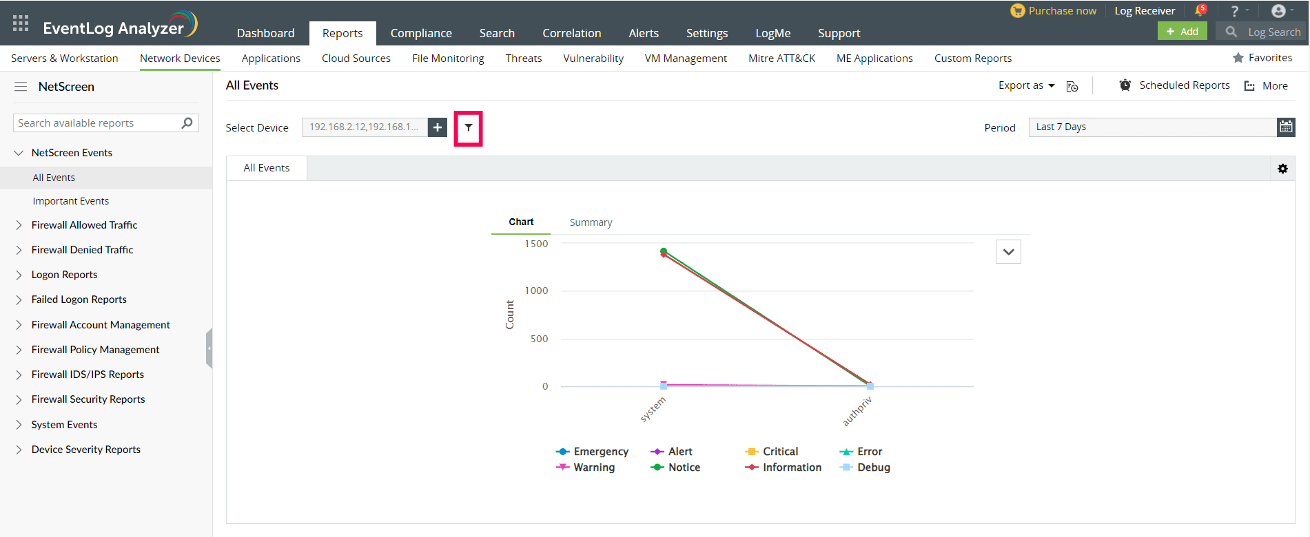
Task: Open VM Management reports
Action: click(x=686, y=59)
